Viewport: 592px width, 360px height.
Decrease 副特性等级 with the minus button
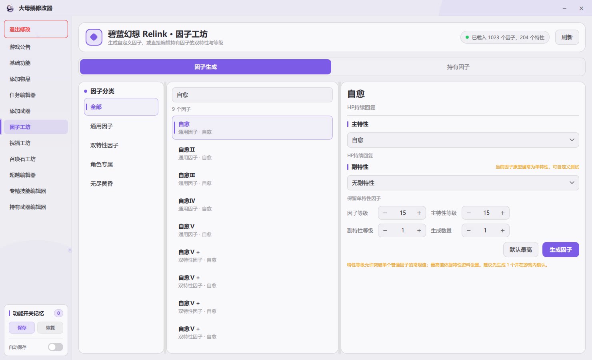point(385,230)
